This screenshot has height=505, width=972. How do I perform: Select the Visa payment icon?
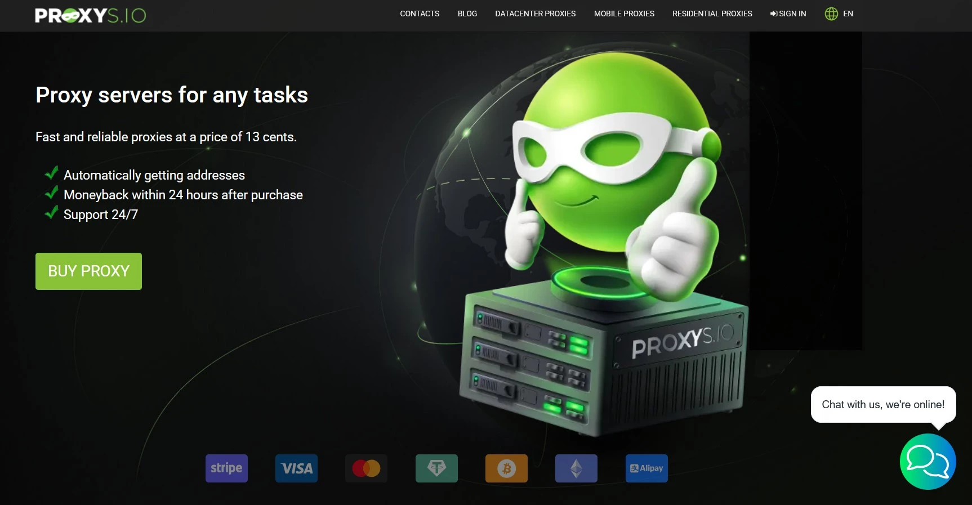tap(296, 468)
